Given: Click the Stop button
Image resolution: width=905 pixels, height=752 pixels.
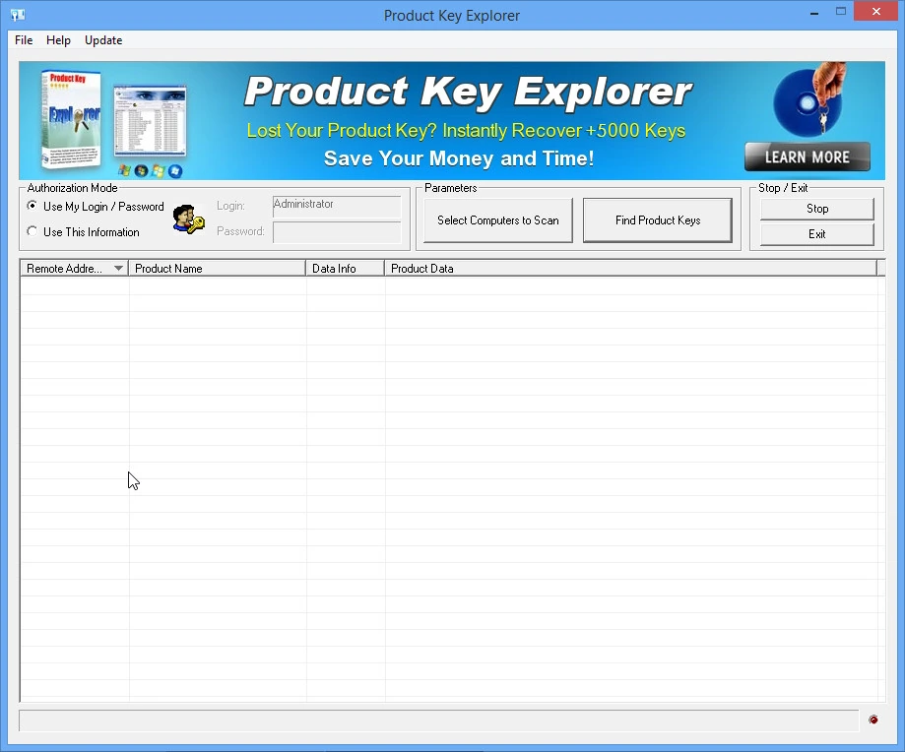Looking at the screenshot, I should pyautogui.click(x=816, y=209).
